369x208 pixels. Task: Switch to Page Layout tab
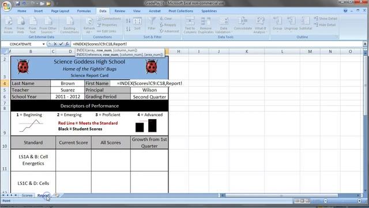pos(60,11)
